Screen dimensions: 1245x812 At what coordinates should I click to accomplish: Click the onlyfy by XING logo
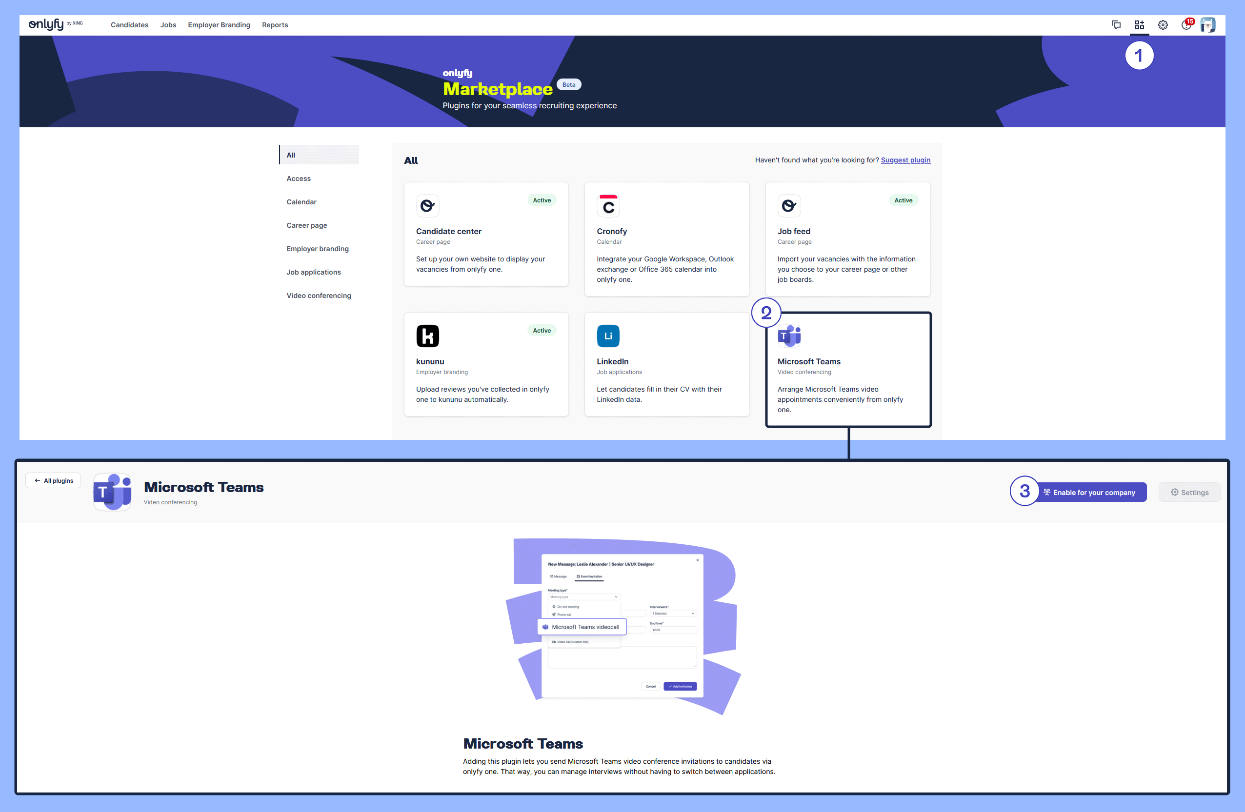tap(56, 24)
